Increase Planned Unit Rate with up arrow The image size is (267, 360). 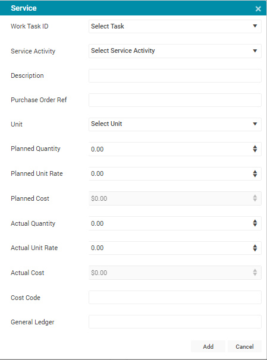click(x=255, y=172)
